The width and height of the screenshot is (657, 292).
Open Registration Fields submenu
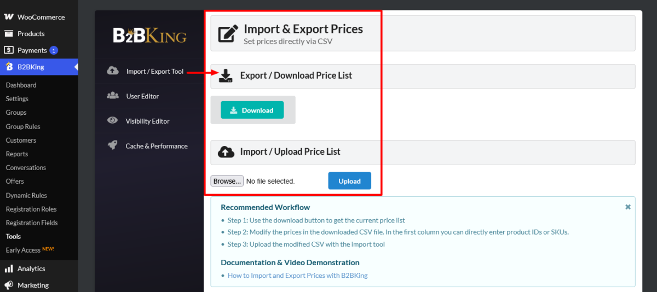pos(32,223)
